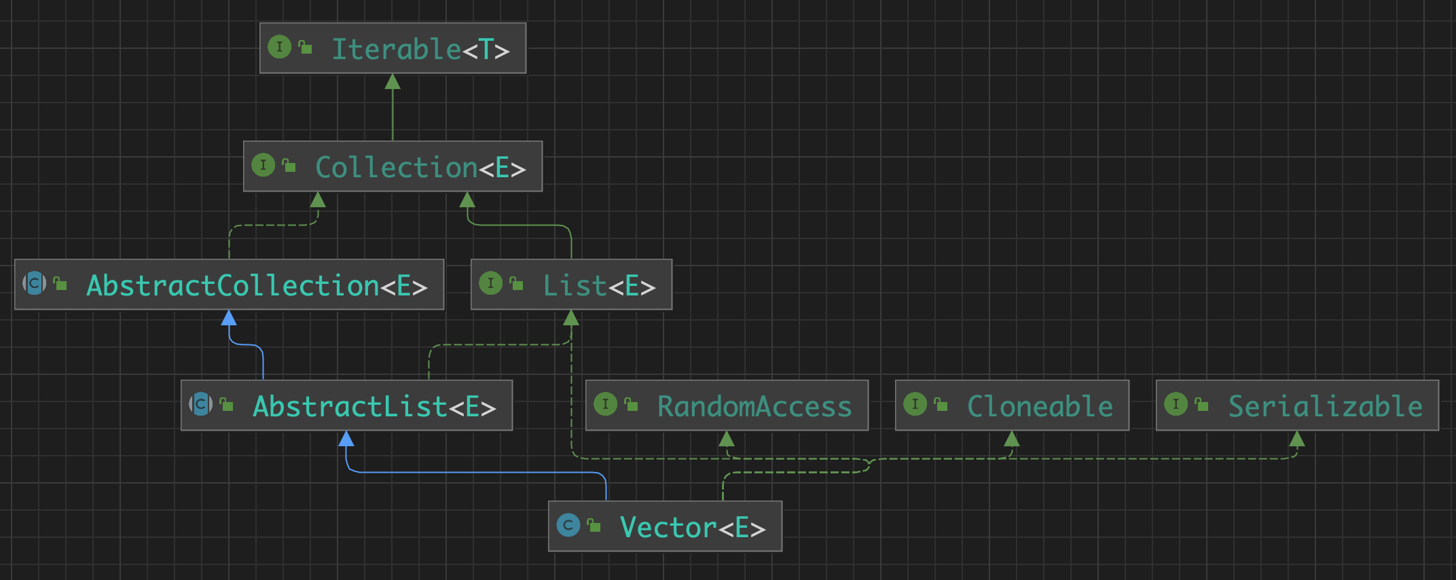Click the public lock icon on AbstractCollection<E>
Viewport: 1456px width, 580px height.
click(60, 283)
